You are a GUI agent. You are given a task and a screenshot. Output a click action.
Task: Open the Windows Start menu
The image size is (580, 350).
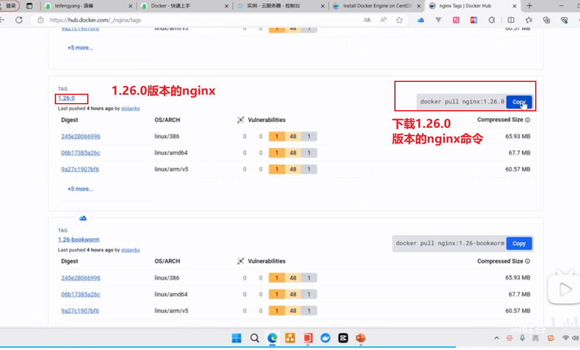[x=237, y=338]
